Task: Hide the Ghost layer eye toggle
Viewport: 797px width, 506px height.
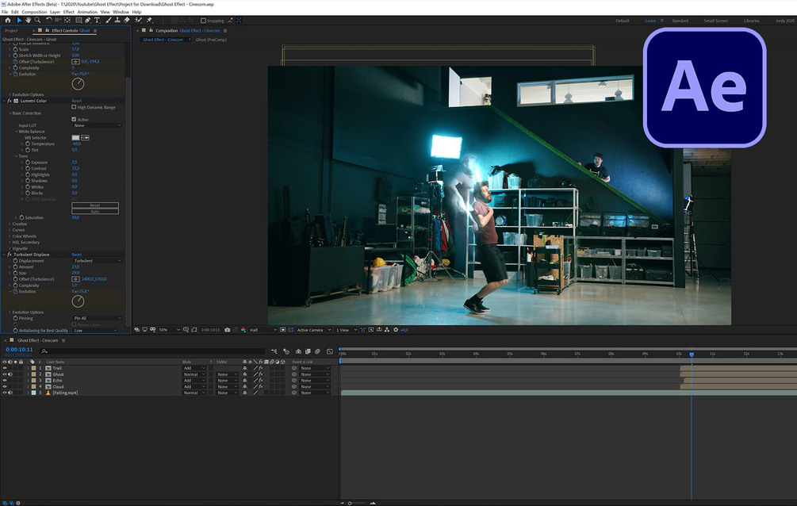Action: (x=5, y=374)
